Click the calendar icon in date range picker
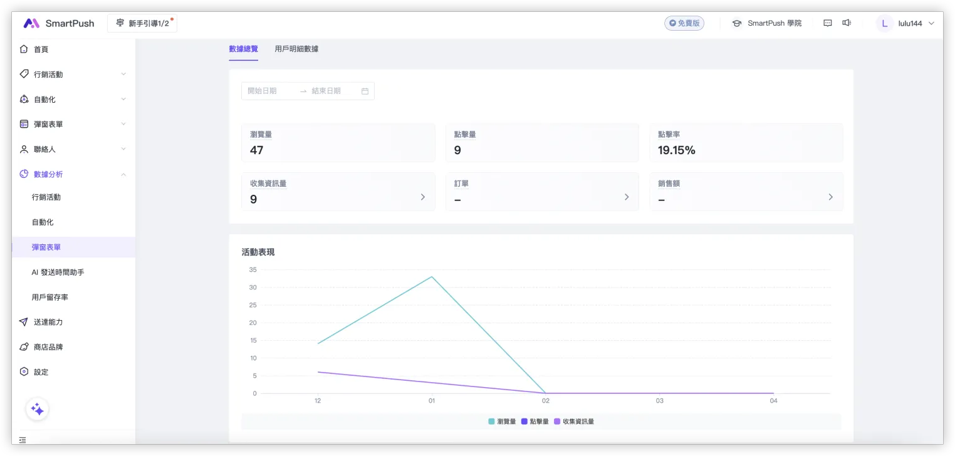This screenshot has width=955, height=456. [x=365, y=91]
